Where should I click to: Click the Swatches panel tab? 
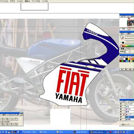(125, 57)
